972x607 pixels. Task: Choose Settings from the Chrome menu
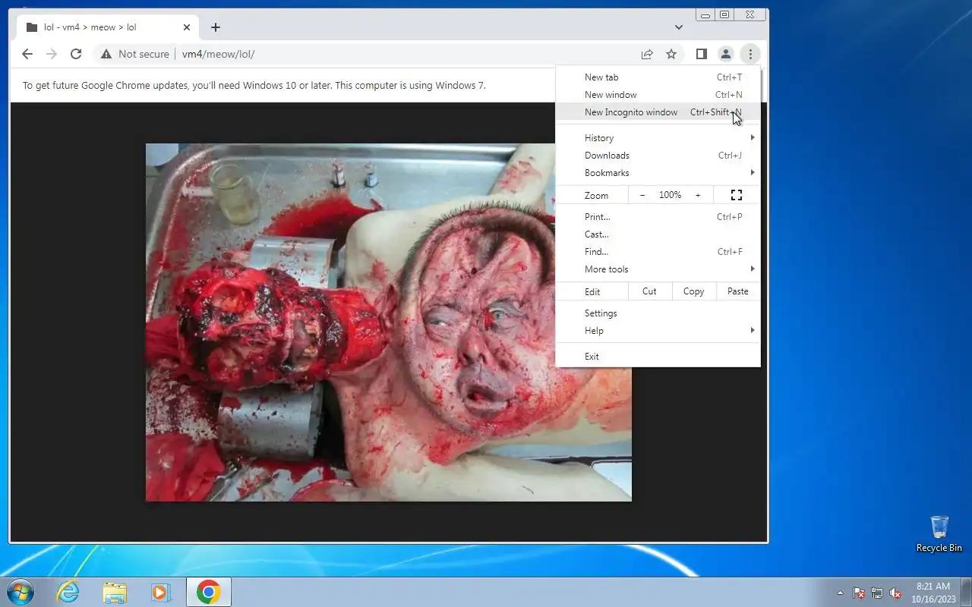coord(601,313)
